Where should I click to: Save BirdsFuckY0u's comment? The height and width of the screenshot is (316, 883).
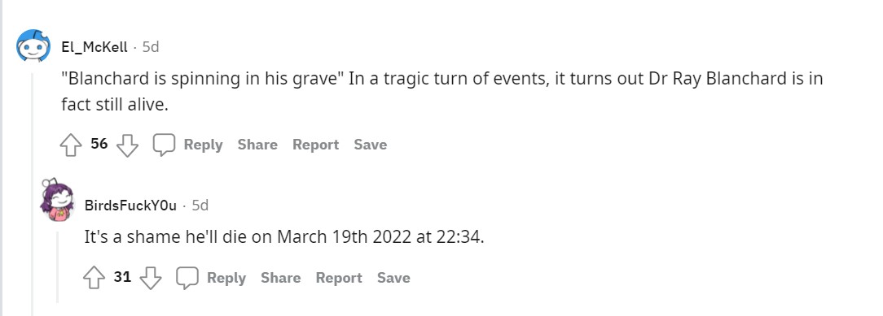click(x=393, y=278)
